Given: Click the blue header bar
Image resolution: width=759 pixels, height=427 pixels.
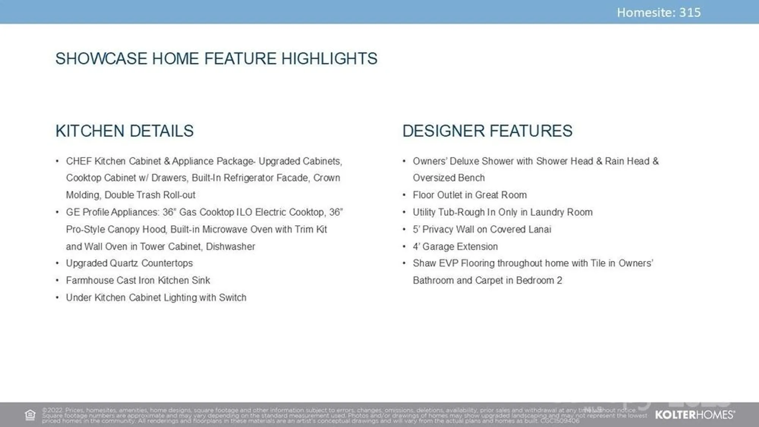Looking at the screenshot, I should (304, 12).
